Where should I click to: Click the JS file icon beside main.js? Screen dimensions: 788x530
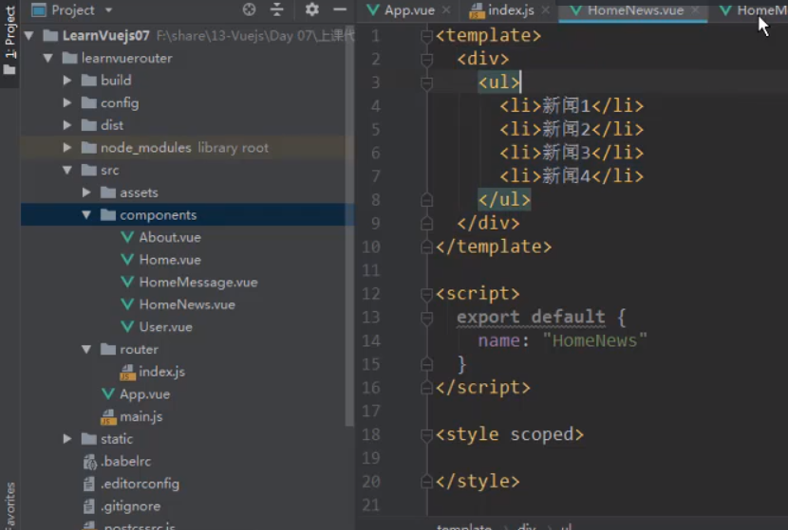[108, 417]
